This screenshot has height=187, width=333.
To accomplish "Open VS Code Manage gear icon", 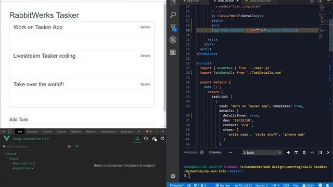I will click(173, 176).
